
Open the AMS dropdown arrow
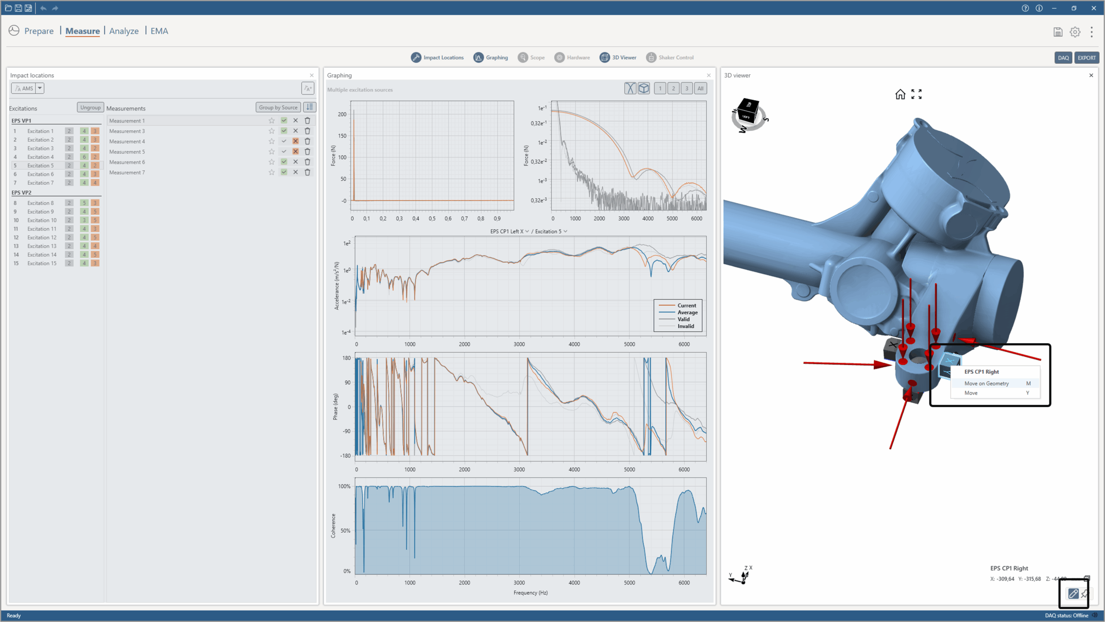[x=40, y=88]
